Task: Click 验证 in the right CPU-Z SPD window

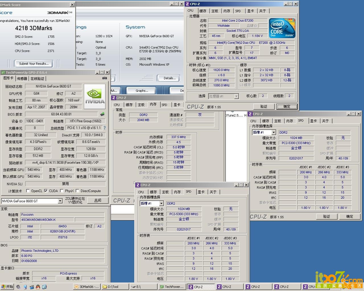Action: click(x=326, y=217)
